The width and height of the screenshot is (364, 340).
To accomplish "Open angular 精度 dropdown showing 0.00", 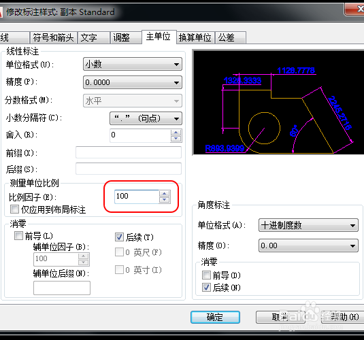I will pyautogui.click(x=308, y=245).
